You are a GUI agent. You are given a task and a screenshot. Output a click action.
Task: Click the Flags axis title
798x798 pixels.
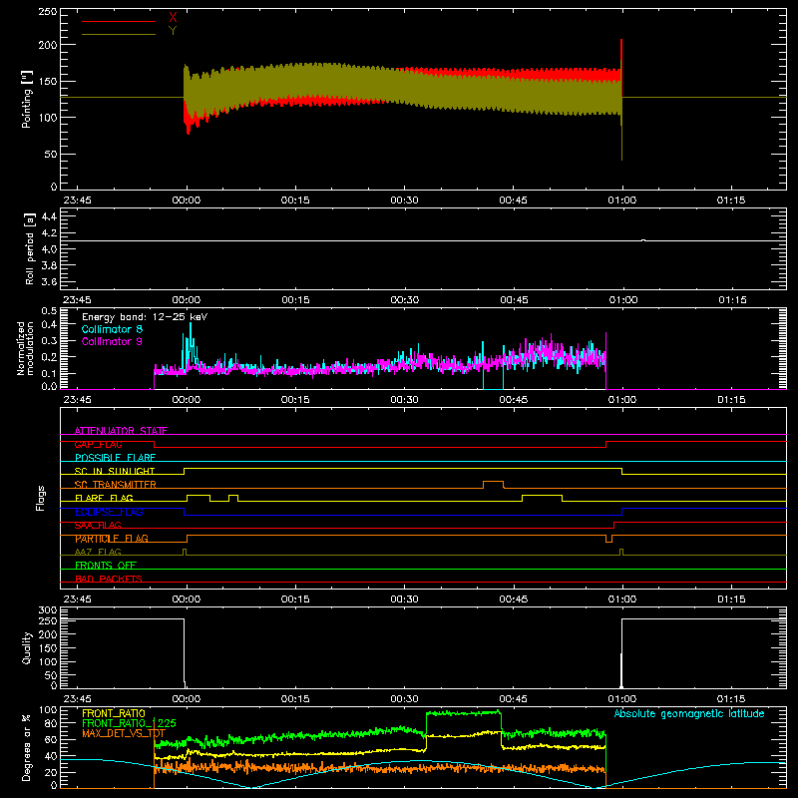coord(41,498)
